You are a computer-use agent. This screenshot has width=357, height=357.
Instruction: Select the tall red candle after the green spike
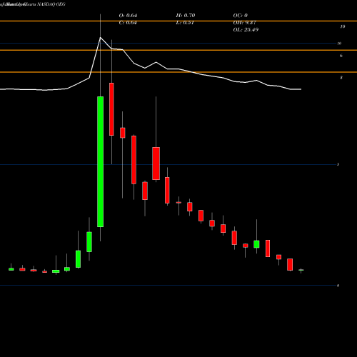[x=111, y=109]
